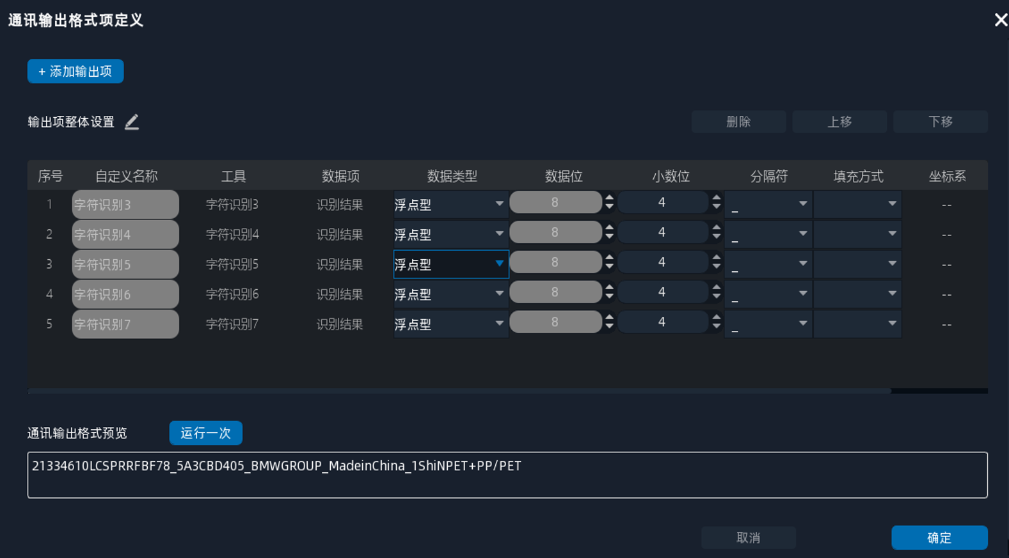Viewport: 1009px width, 558px height.
Task: Click the pencil icon beside 输出项整体设置
Action: pos(132,122)
